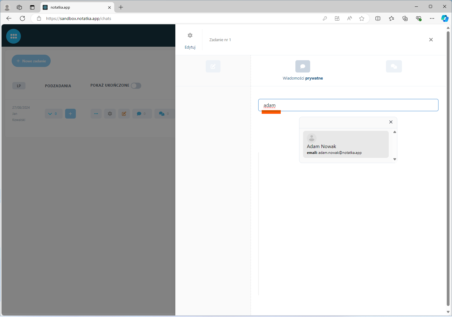Toggle the Pokaż ukończone switch

click(x=136, y=86)
